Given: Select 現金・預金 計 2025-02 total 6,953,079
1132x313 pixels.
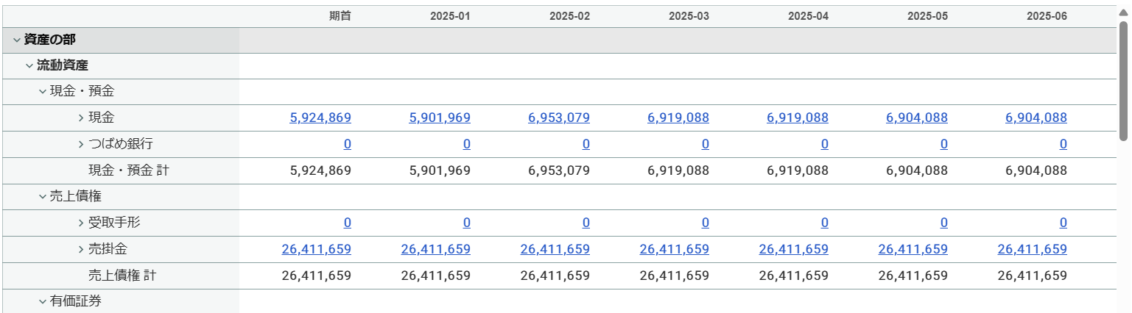Looking at the screenshot, I should click(560, 170).
